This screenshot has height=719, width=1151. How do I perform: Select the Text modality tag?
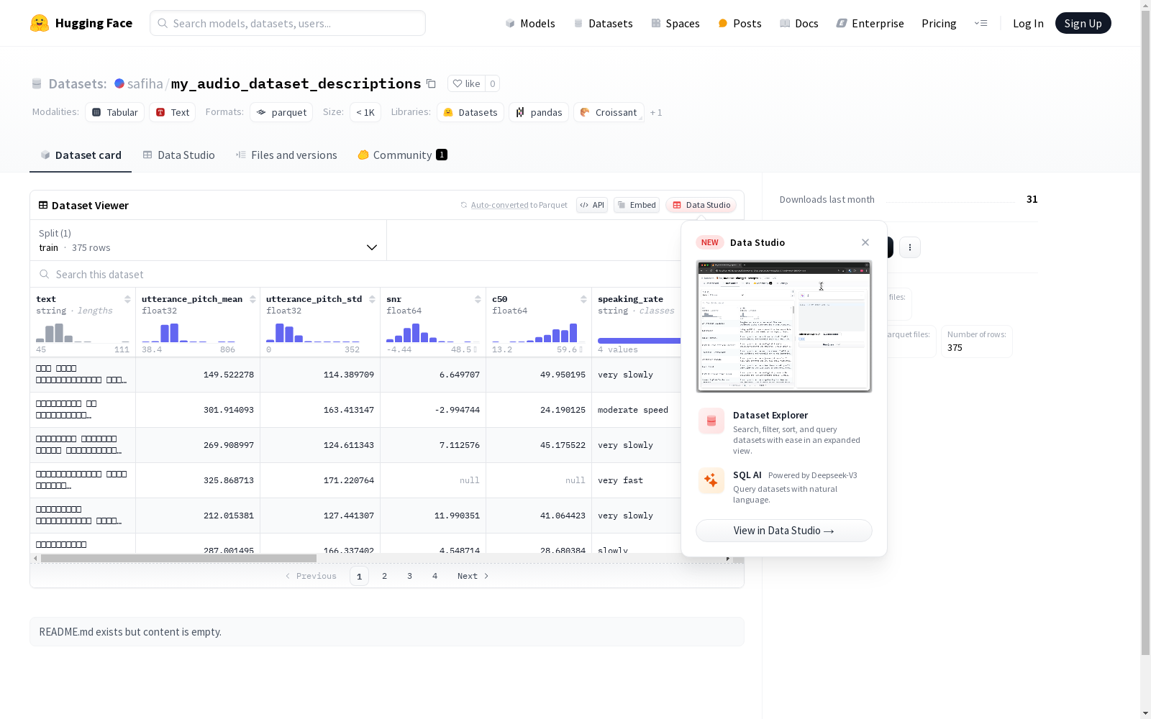(173, 112)
